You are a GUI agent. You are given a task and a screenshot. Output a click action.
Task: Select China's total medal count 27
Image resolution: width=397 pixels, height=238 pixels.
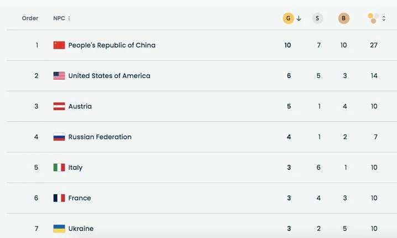(x=374, y=45)
